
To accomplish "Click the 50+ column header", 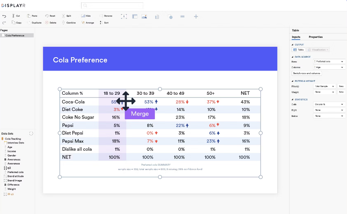I will [x=211, y=93].
